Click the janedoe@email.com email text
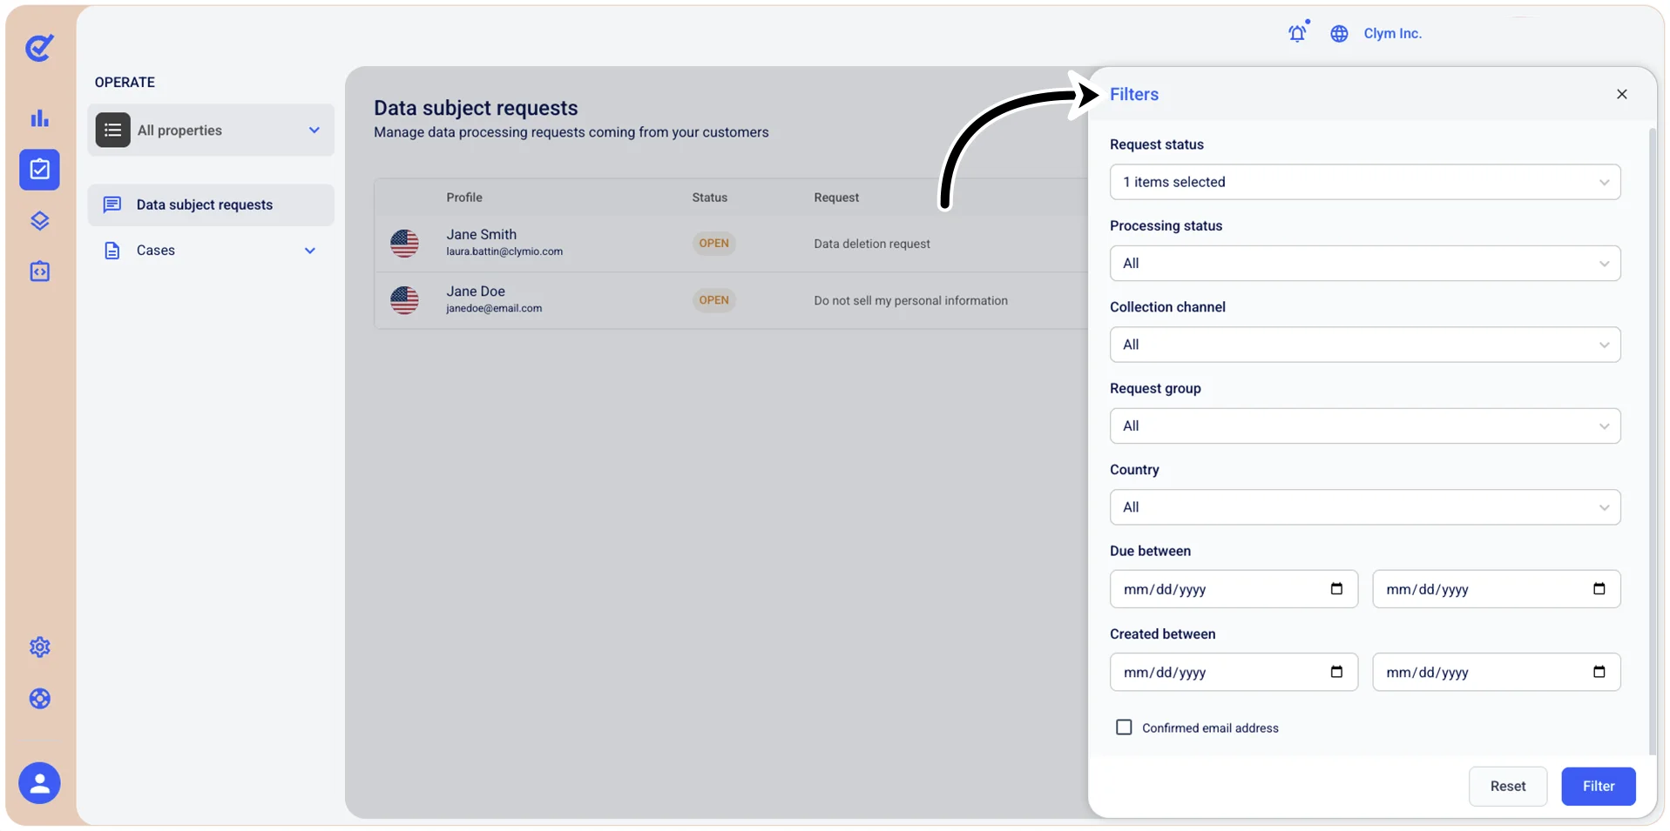 [x=494, y=308]
